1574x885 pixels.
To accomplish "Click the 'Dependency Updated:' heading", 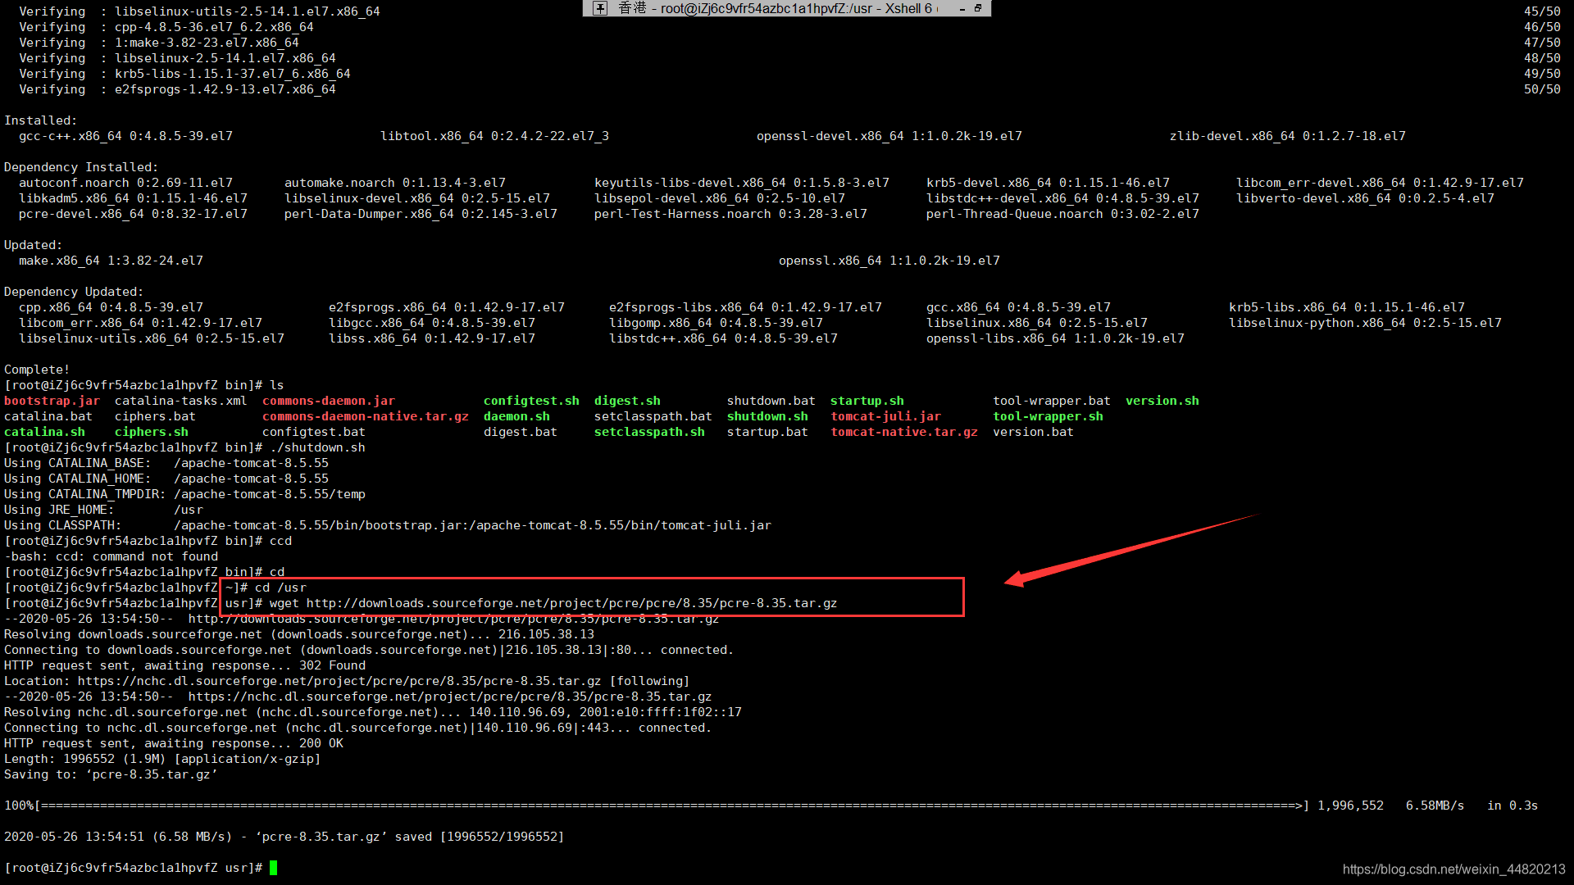I will tap(73, 292).
